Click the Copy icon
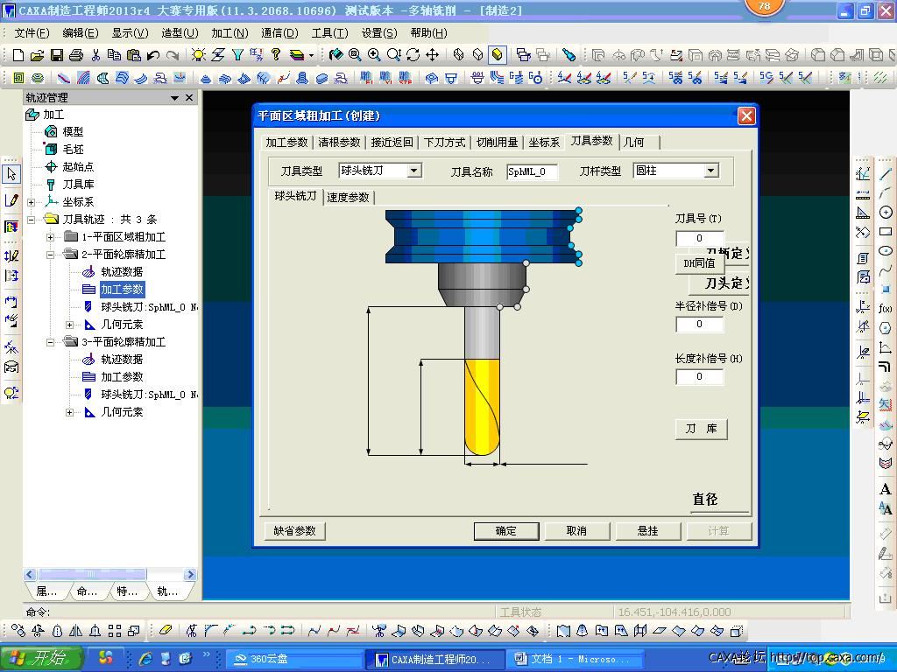 point(115,55)
